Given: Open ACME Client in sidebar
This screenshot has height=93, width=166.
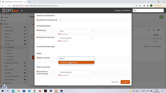Looking at the screenshot, I should (x=9, y=27).
